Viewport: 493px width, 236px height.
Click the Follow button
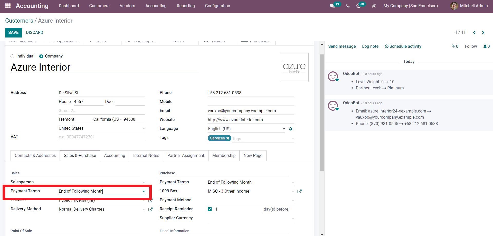pos(471,46)
